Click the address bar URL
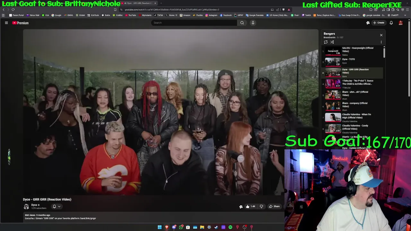This screenshot has width=411, height=231. coord(172,10)
